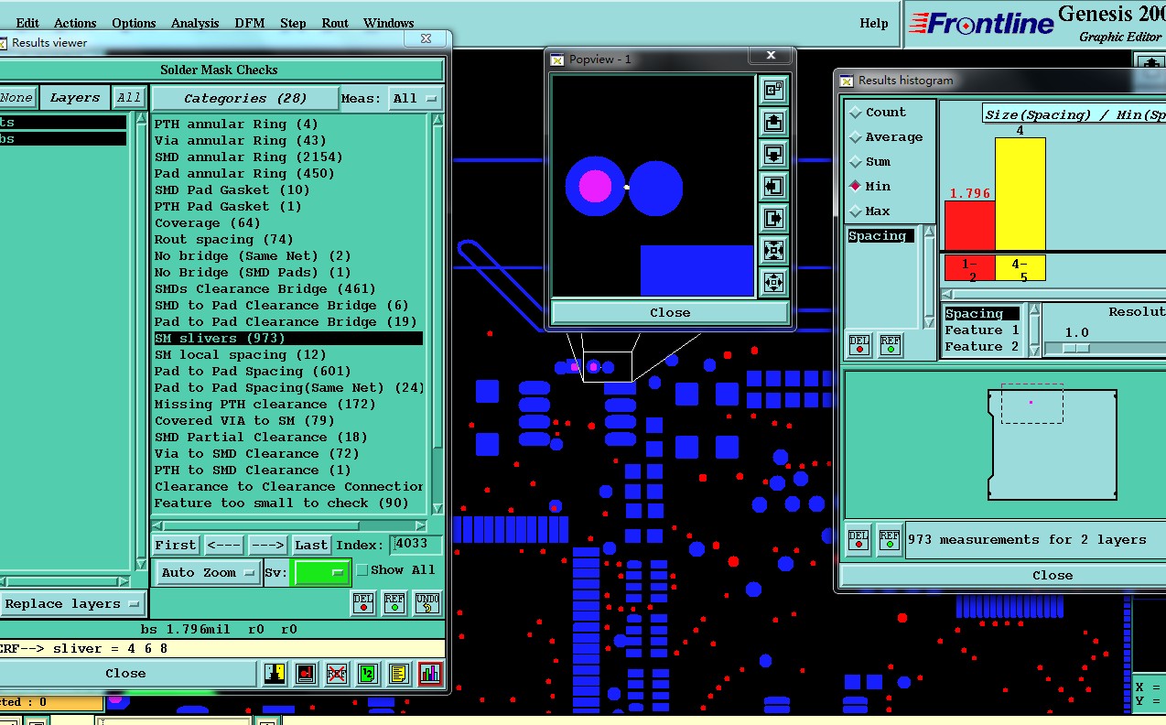Click red marker icon in Results viewer bottom row
This screenshot has height=725, width=1166.
click(x=306, y=674)
